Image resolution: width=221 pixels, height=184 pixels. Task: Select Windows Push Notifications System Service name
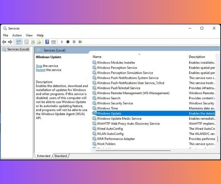click(128, 78)
